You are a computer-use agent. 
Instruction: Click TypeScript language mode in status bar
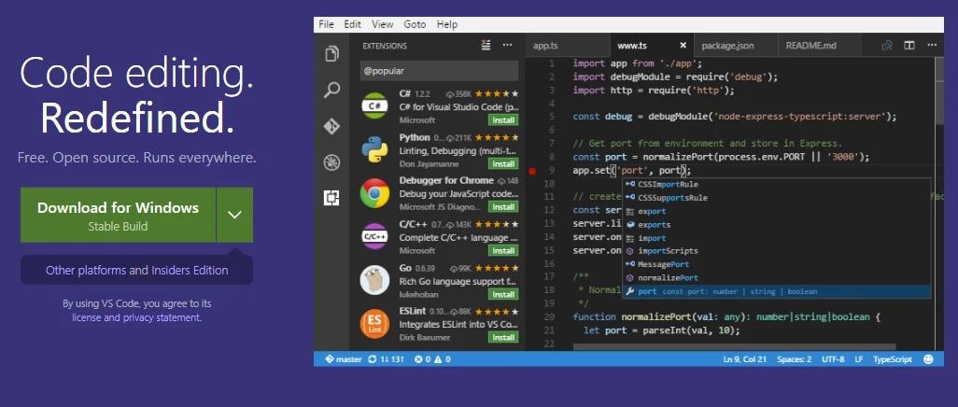pos(892,359)
